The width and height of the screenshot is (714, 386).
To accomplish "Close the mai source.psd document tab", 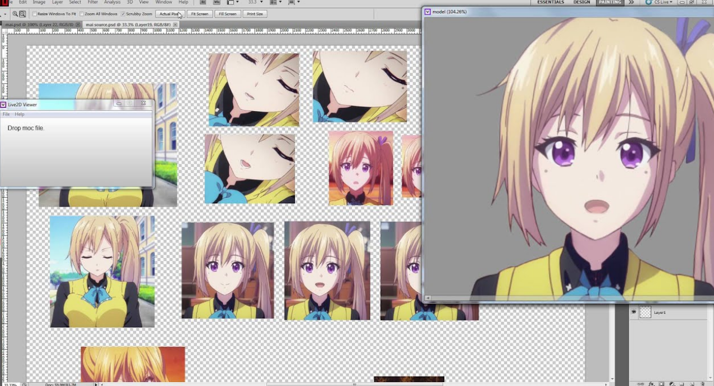I will pos(175,25).
